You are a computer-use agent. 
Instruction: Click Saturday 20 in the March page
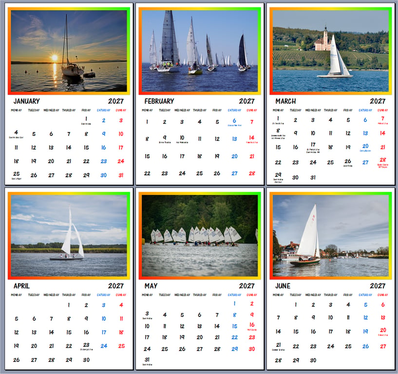pyautogui.click(x=365, y=146)
